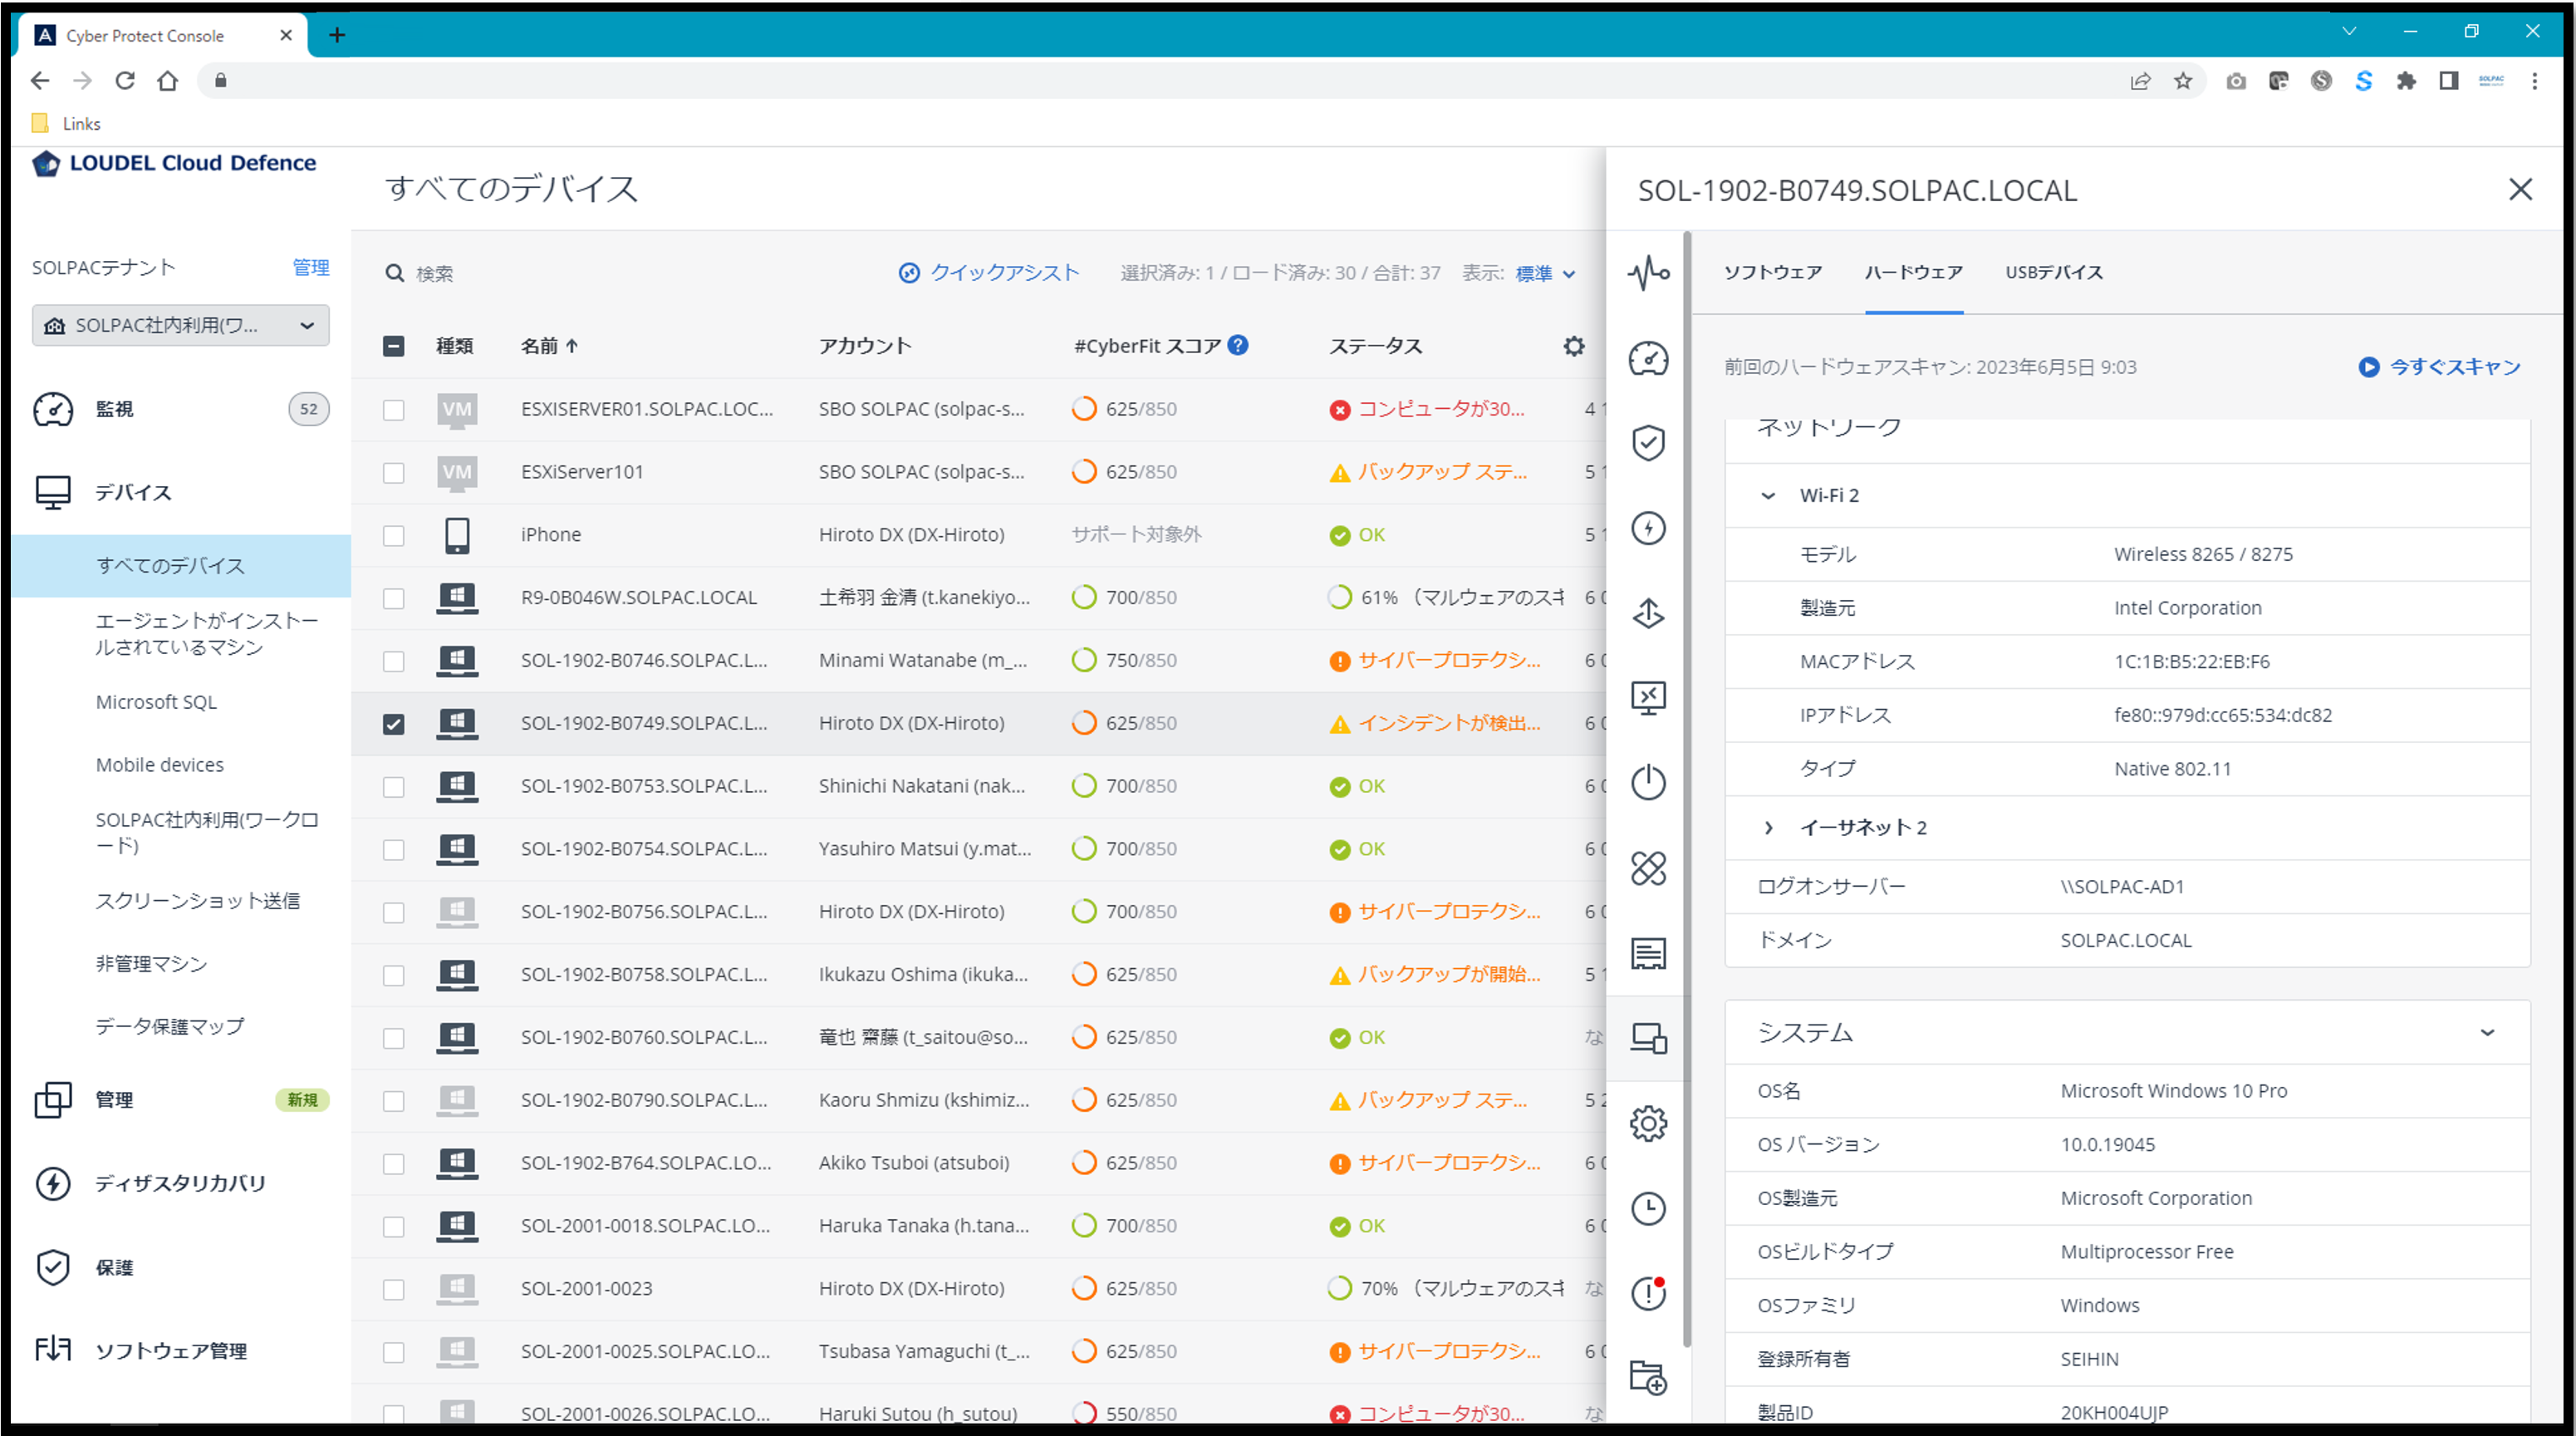Expand the イーサネット 2 section
Image resolution: width=2576 pixels, height=1436 pixels.
[x=1768, y=828]
